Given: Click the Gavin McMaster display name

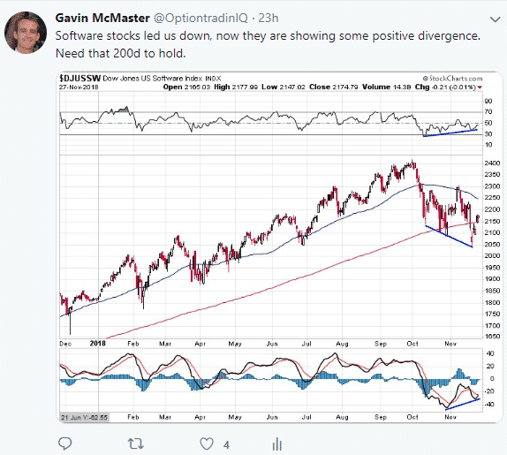Looking at the screenshot, I should coord(102,18).
